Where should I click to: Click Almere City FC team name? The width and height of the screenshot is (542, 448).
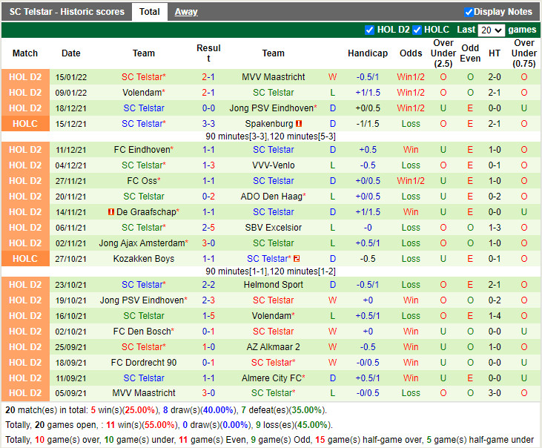(x=273, y=378)
